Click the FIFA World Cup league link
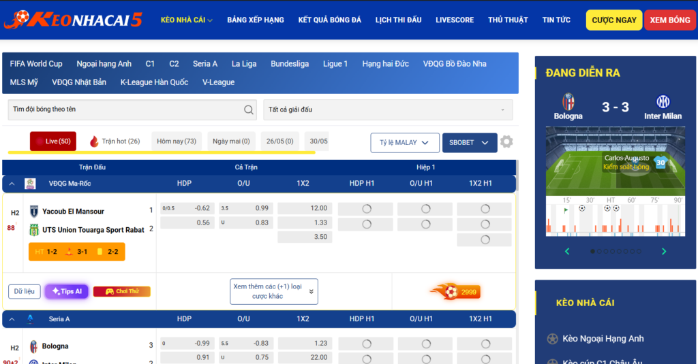The image size is (698, 364). click(x=36, y=64)
